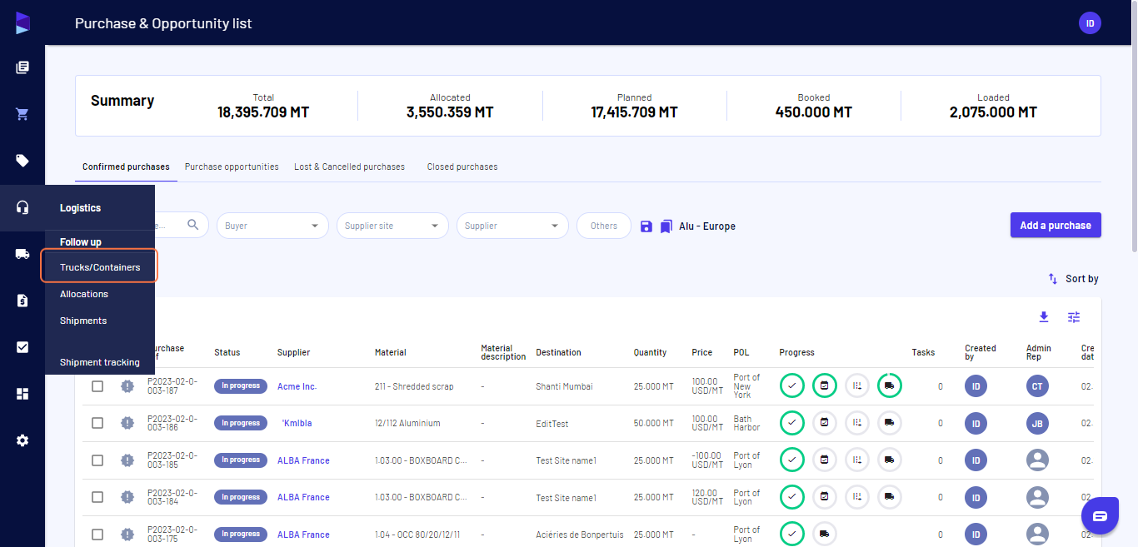The image size is (1138, 547).
Task: Switch to Closed purchases tab
Action: (x=462, y=167)
